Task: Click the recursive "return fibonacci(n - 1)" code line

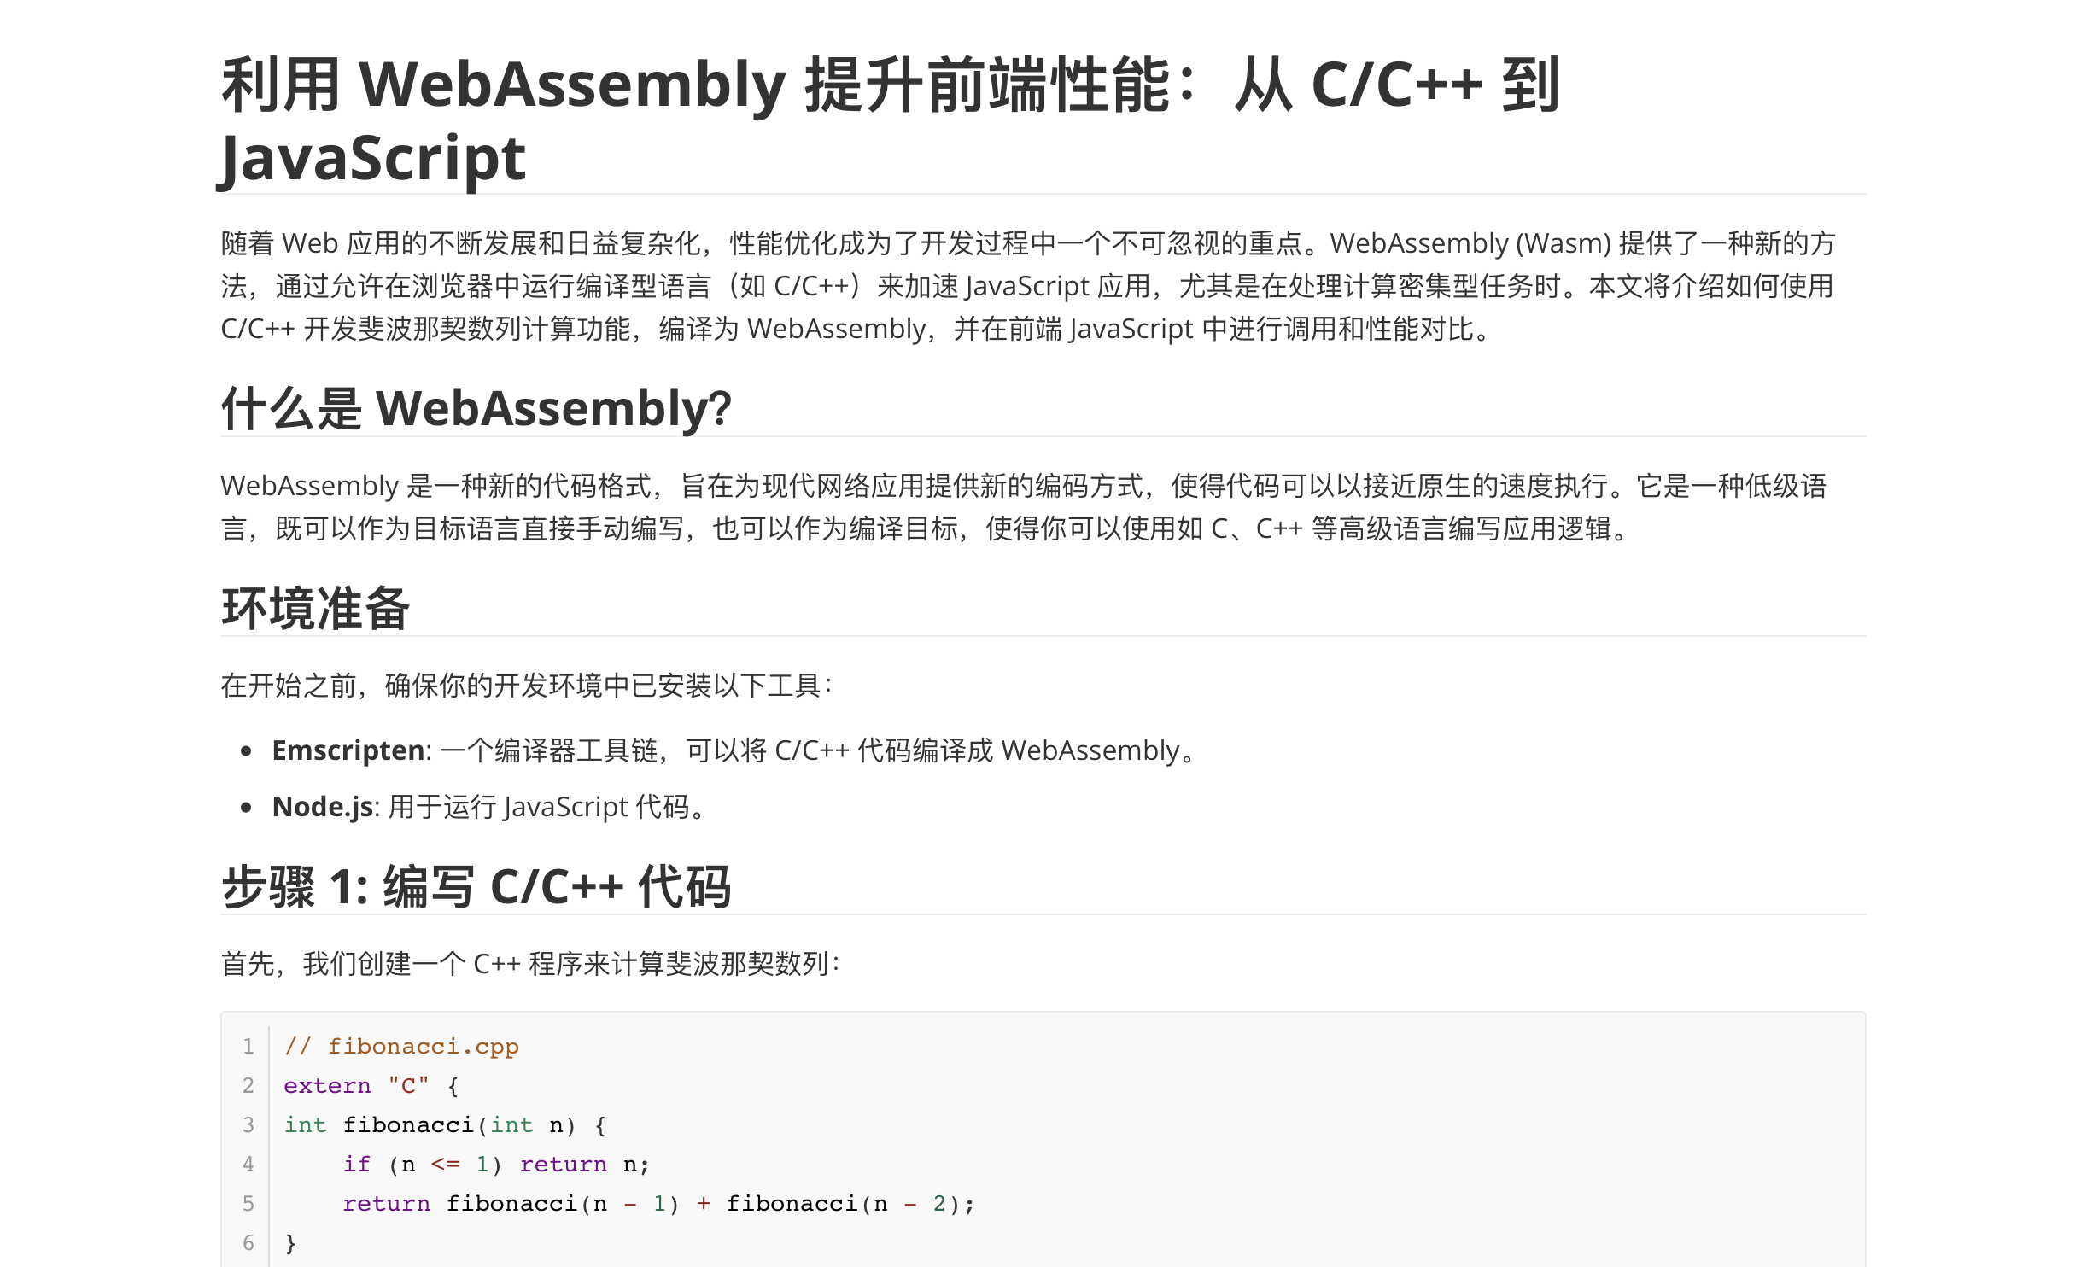Action: (658, 1204)
